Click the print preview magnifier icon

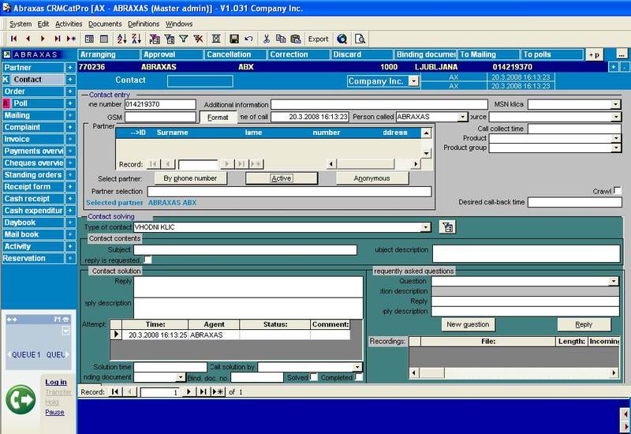[360, 39]
